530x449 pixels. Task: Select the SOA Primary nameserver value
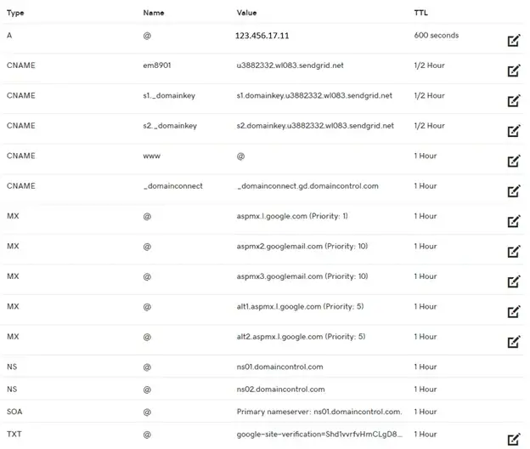tap(319, 412)
